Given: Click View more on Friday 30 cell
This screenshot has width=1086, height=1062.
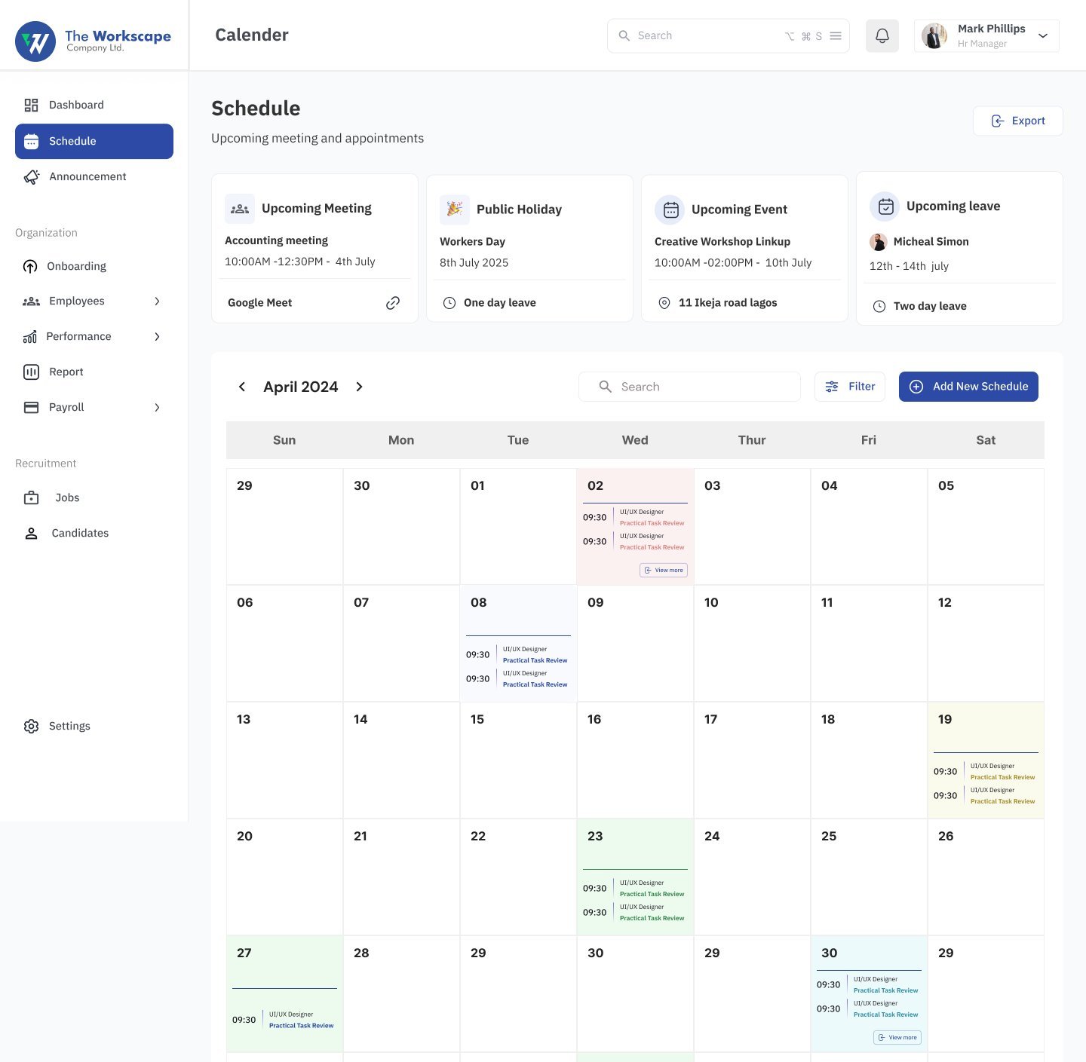Looking at the screenshot, I should [897, 1038].
